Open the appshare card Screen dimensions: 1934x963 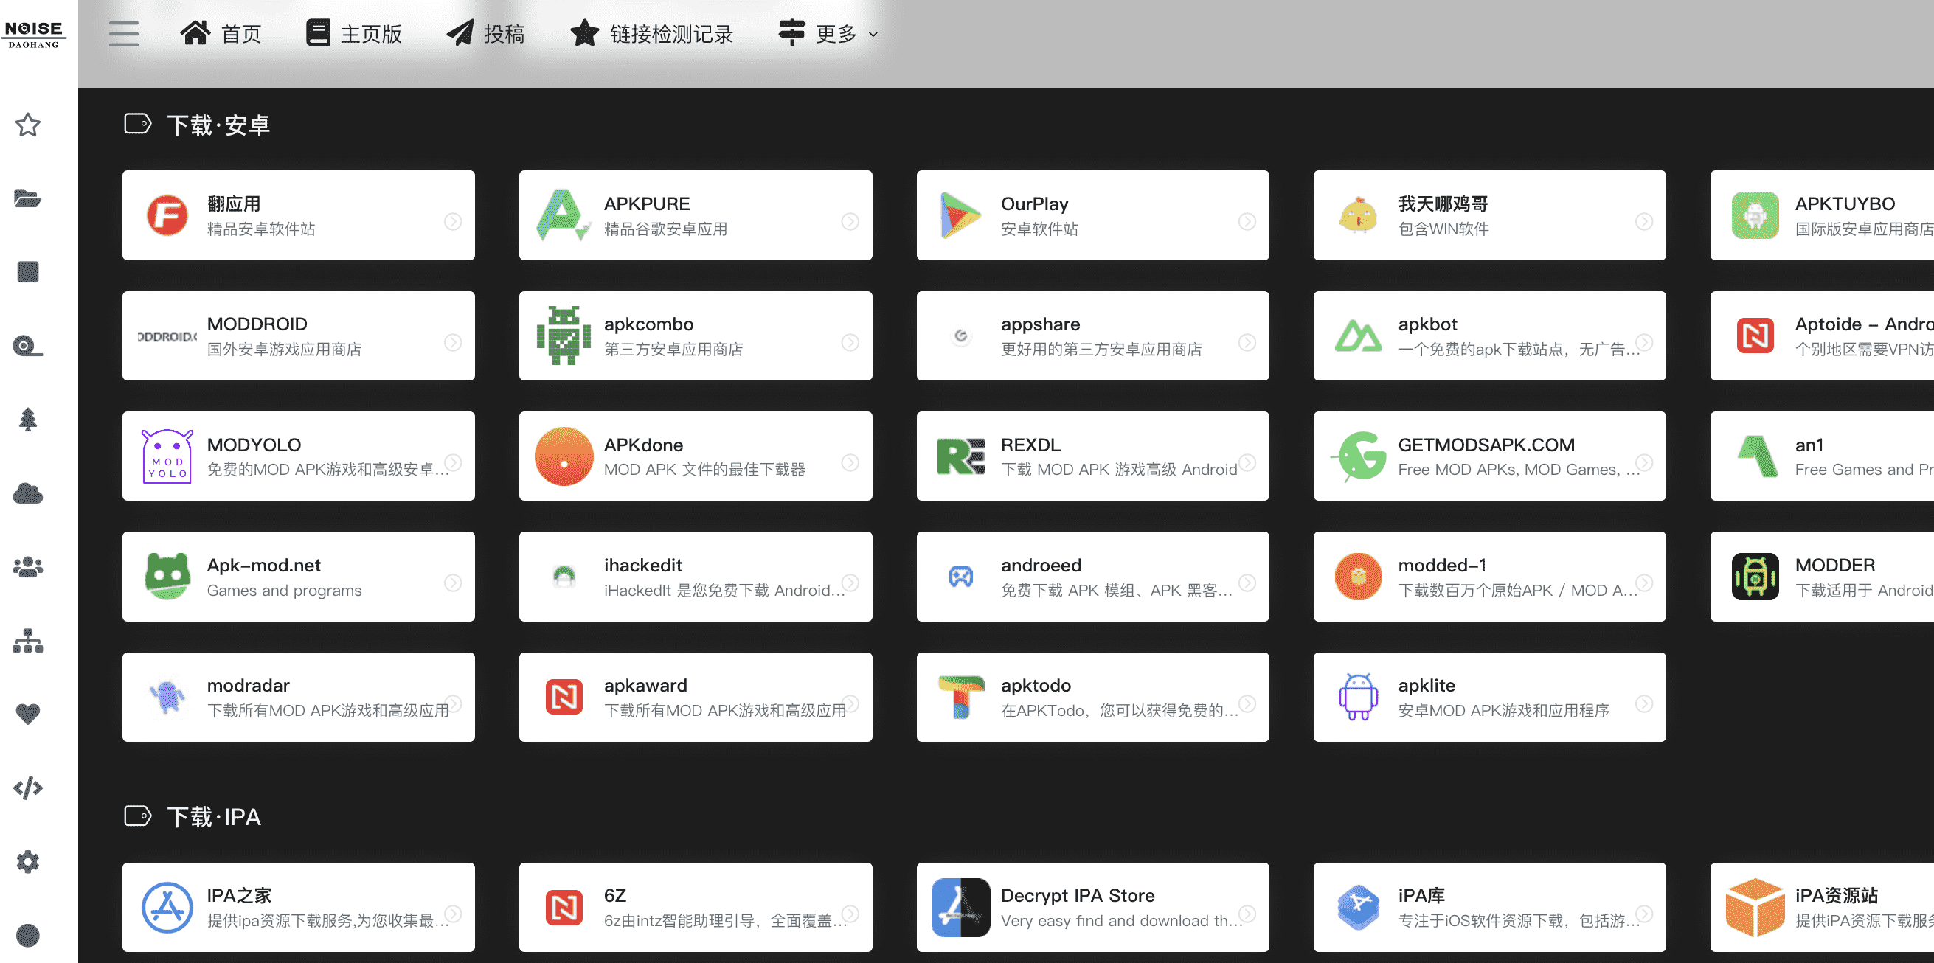click(1092, 336)
